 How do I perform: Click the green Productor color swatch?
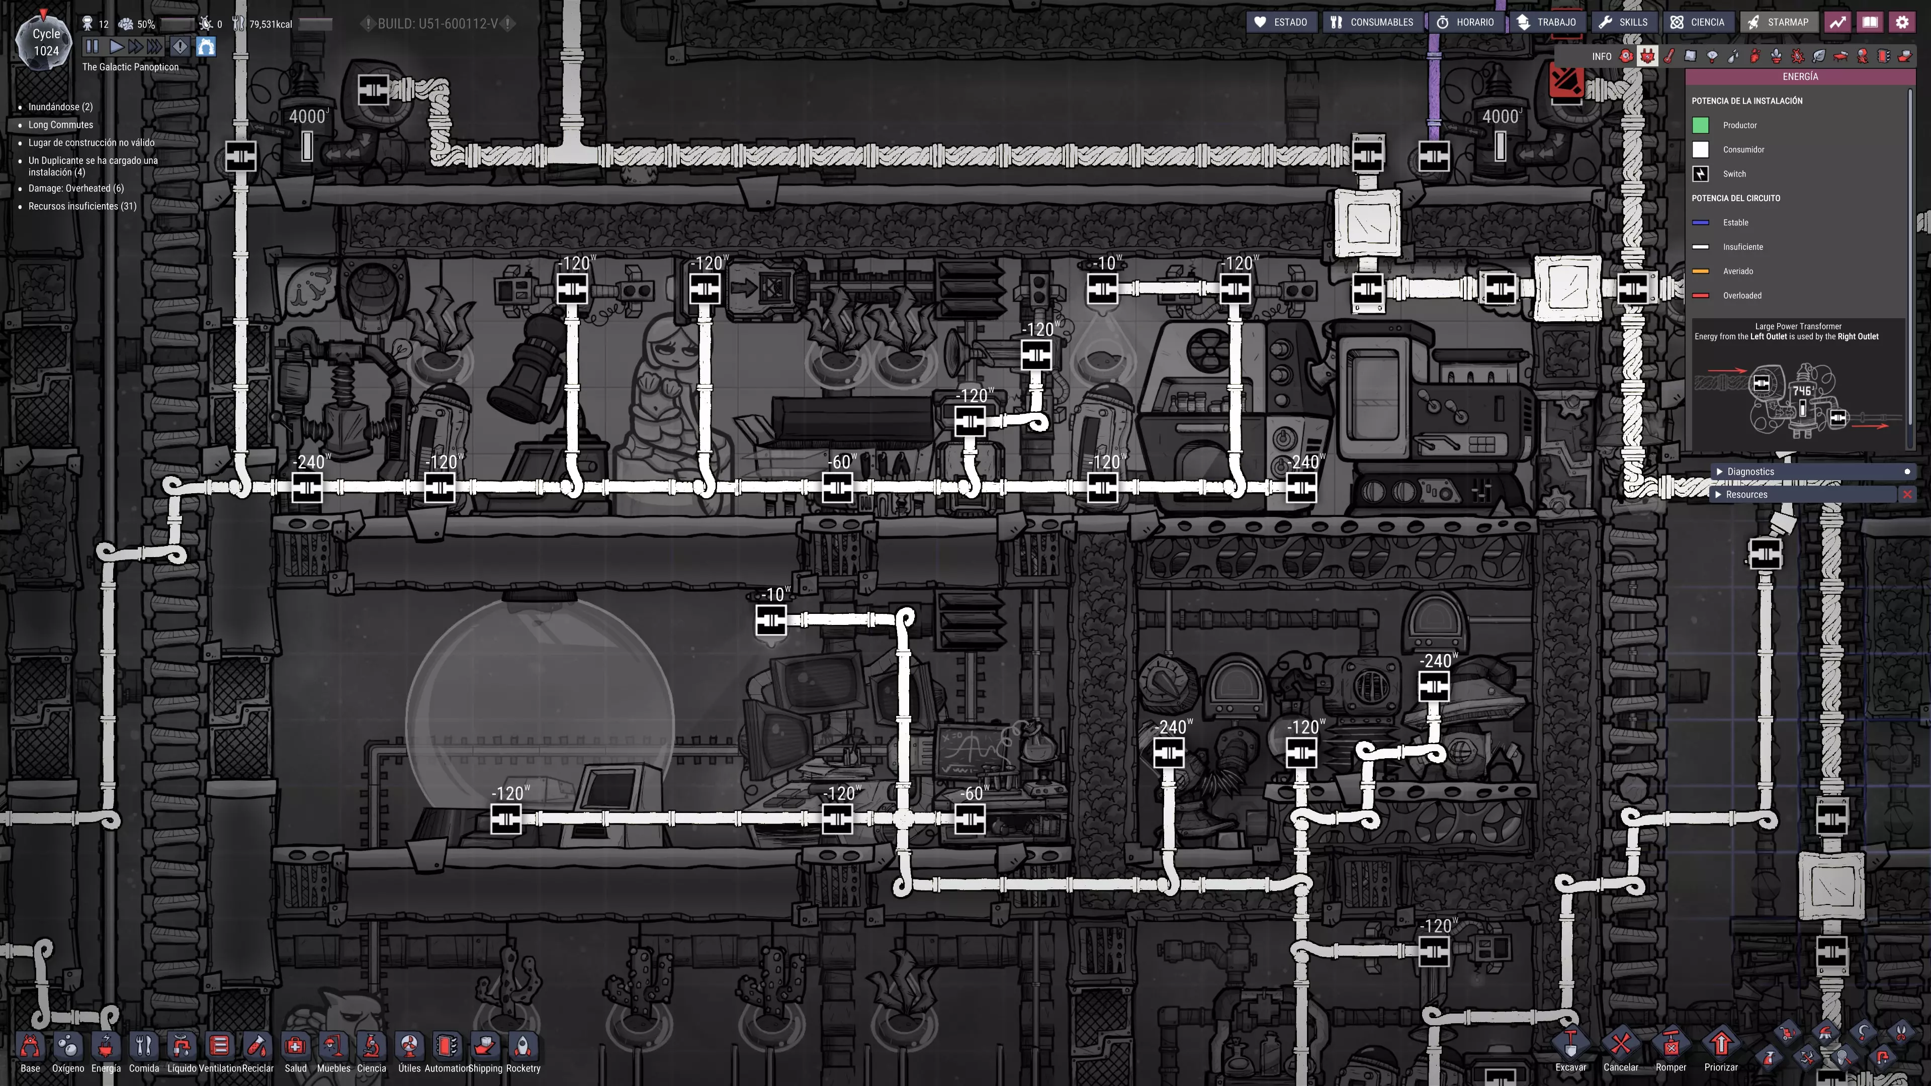point(1700,125)
